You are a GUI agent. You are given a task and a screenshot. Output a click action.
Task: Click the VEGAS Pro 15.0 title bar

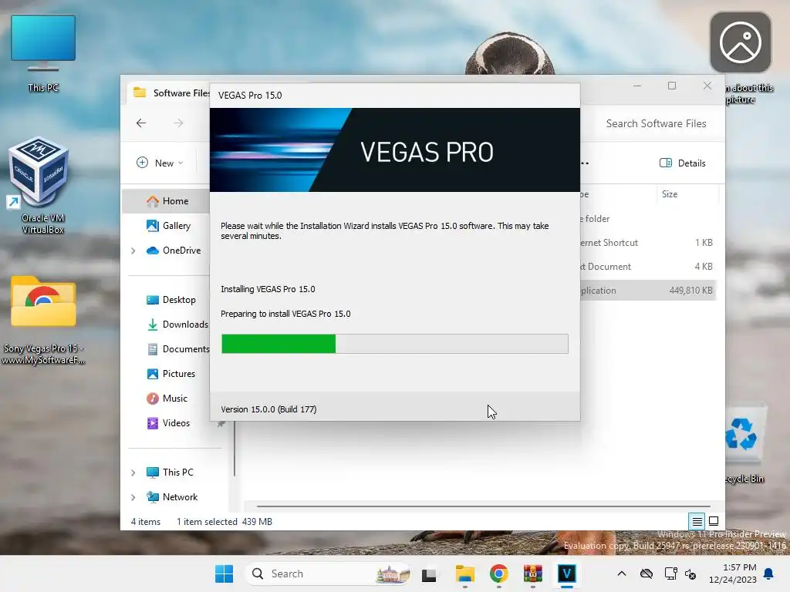(x=395, y=95)
